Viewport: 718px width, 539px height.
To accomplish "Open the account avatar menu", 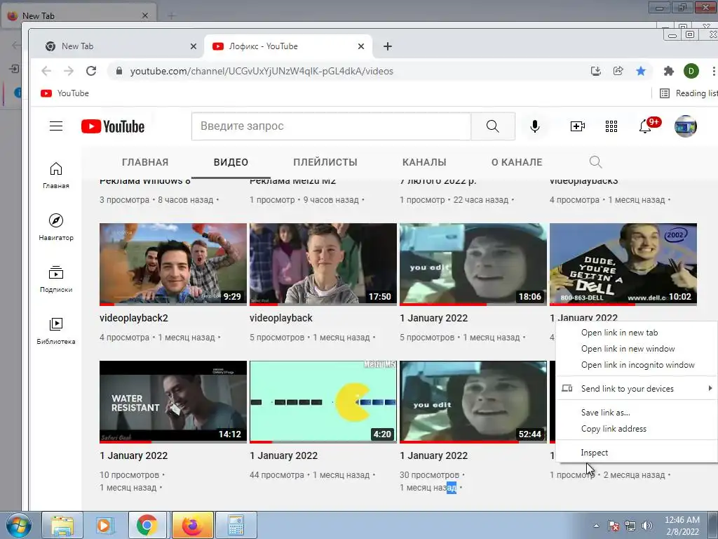I will (686, 126).
